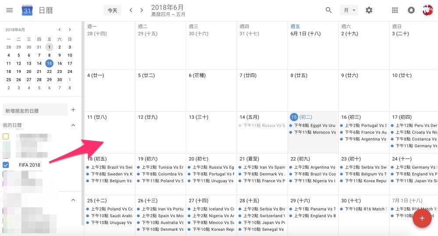Open the 月 view dropdown
The image size is (438, 236).
[x=349, y=10]
